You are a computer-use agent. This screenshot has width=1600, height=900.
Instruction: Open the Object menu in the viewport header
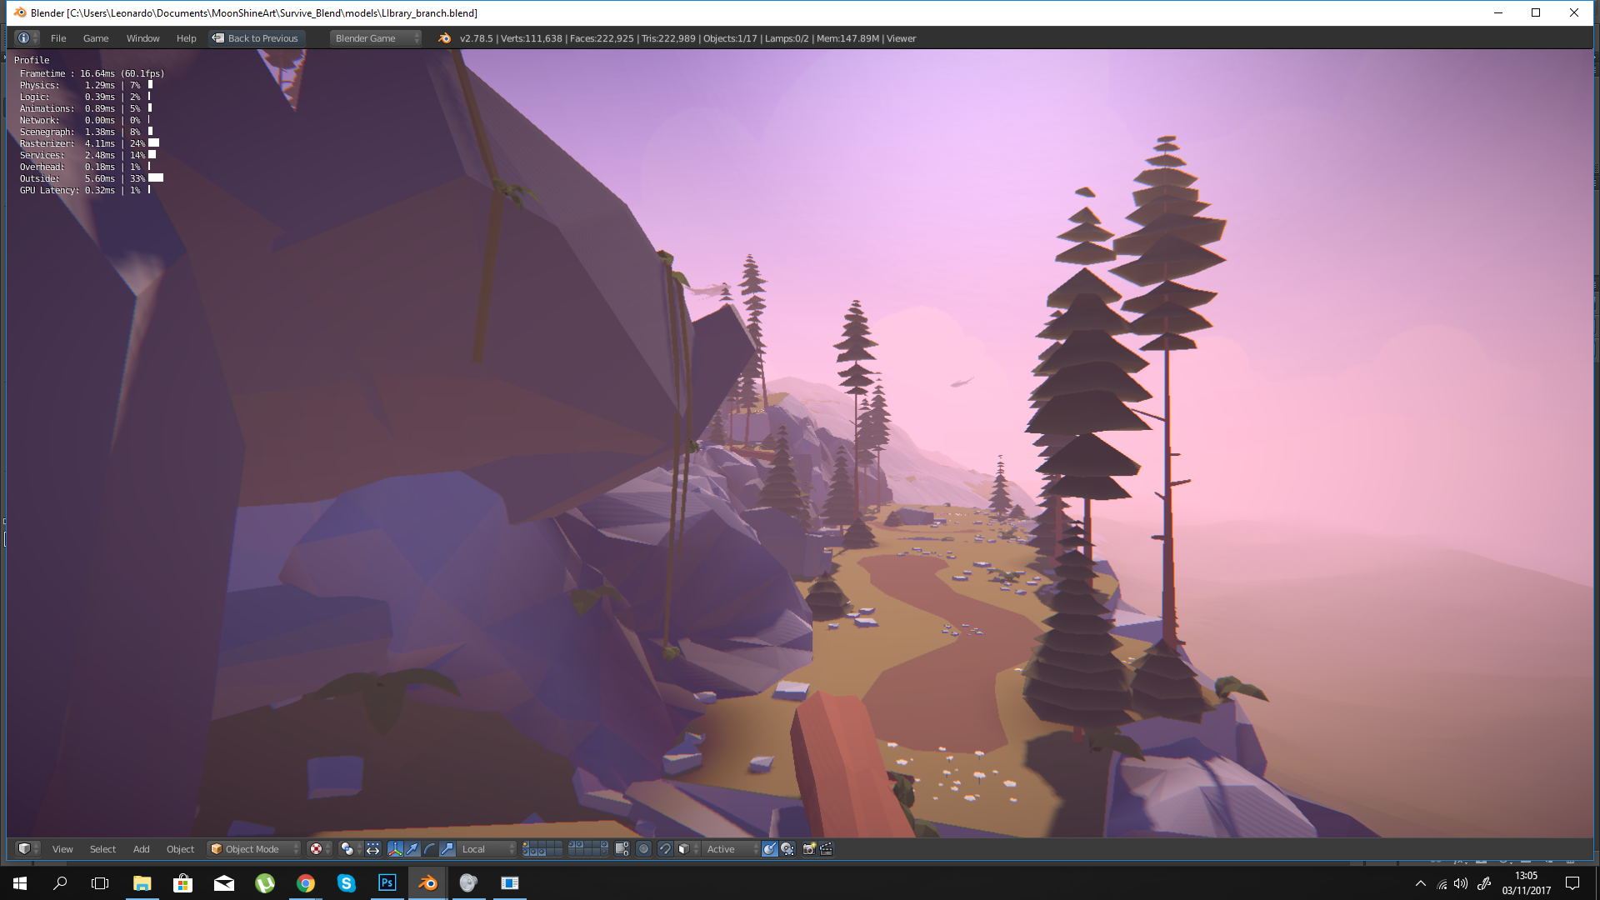point(180,849)
